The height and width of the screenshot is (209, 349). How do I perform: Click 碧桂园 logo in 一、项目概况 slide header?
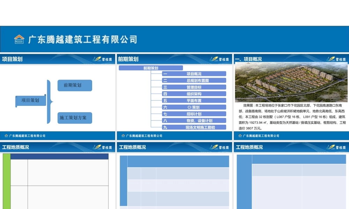[336, 59]
